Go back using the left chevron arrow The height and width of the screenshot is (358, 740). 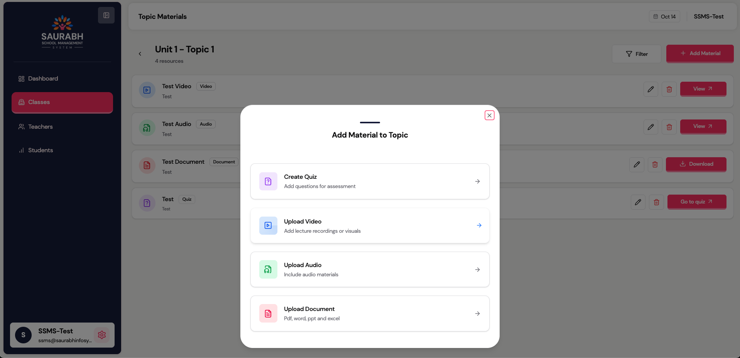pos(140,54)
